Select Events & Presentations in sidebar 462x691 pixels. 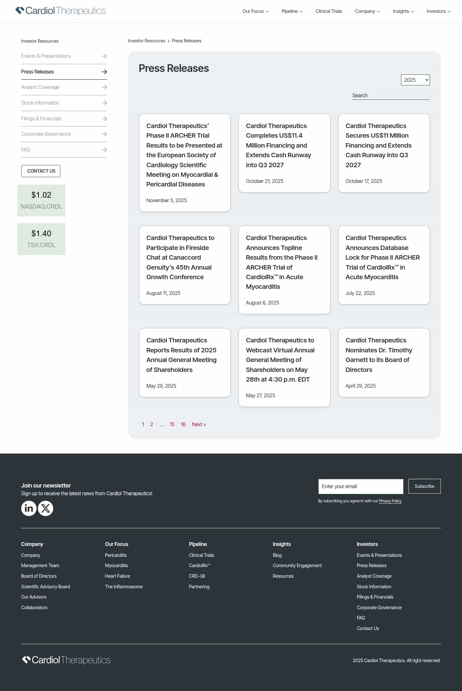pos(46,56)
